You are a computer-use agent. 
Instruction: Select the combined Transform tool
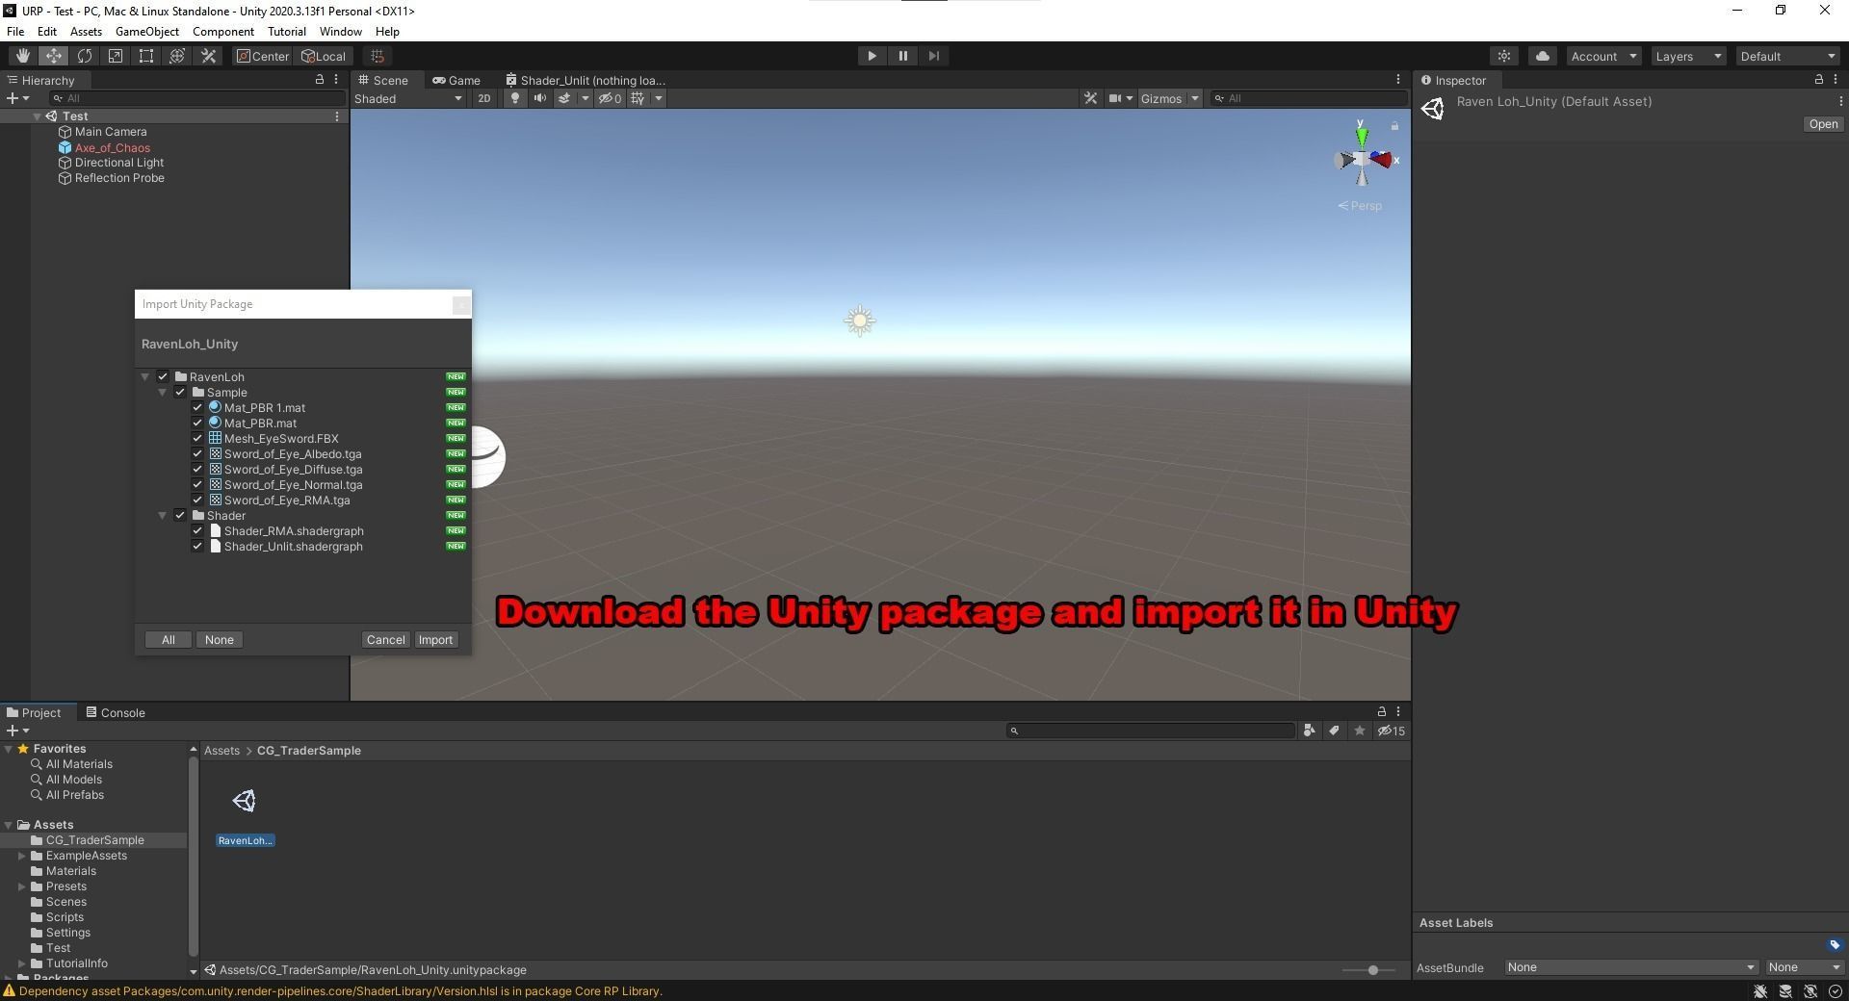[x=177, y=56]
